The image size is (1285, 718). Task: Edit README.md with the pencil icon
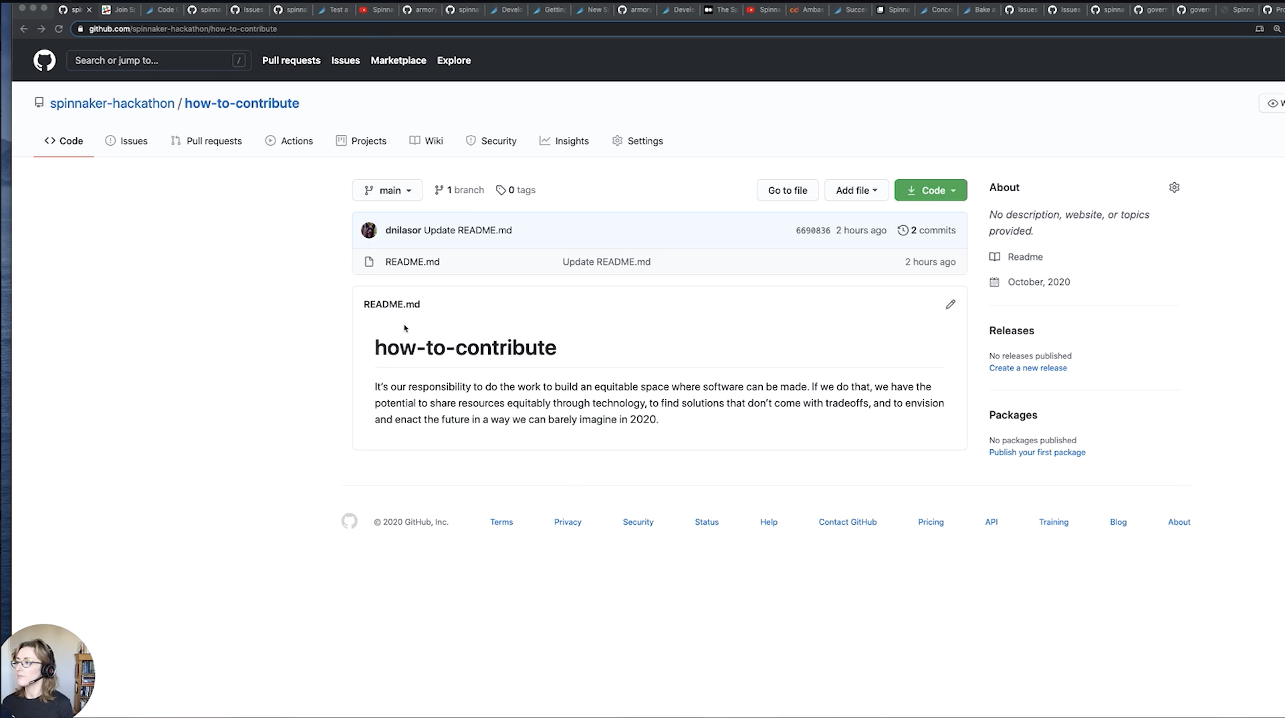pos(950,304)
